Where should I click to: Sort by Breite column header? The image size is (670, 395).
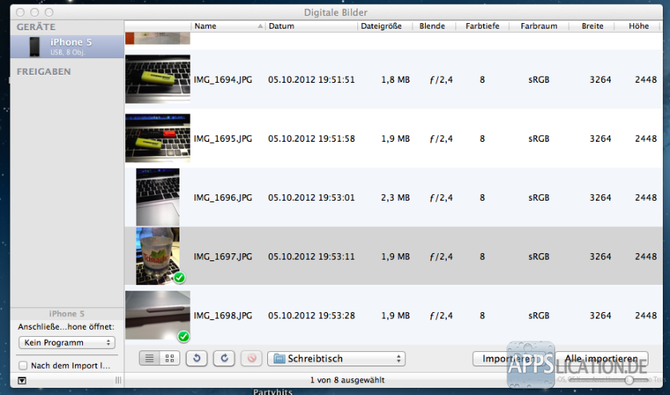point(592,26)
